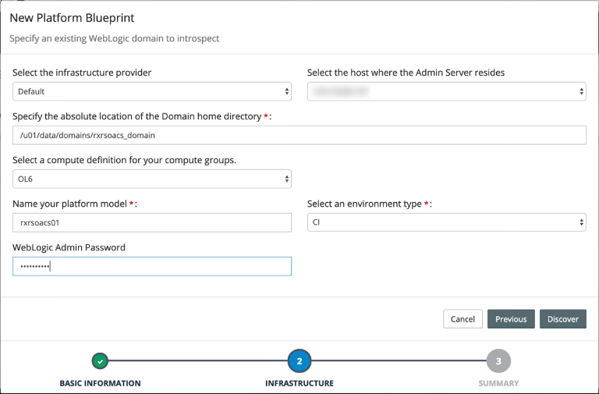This screenshot has width=599, height=394.
Task: Jump to the Summary step label
Action: coord(498,383)
